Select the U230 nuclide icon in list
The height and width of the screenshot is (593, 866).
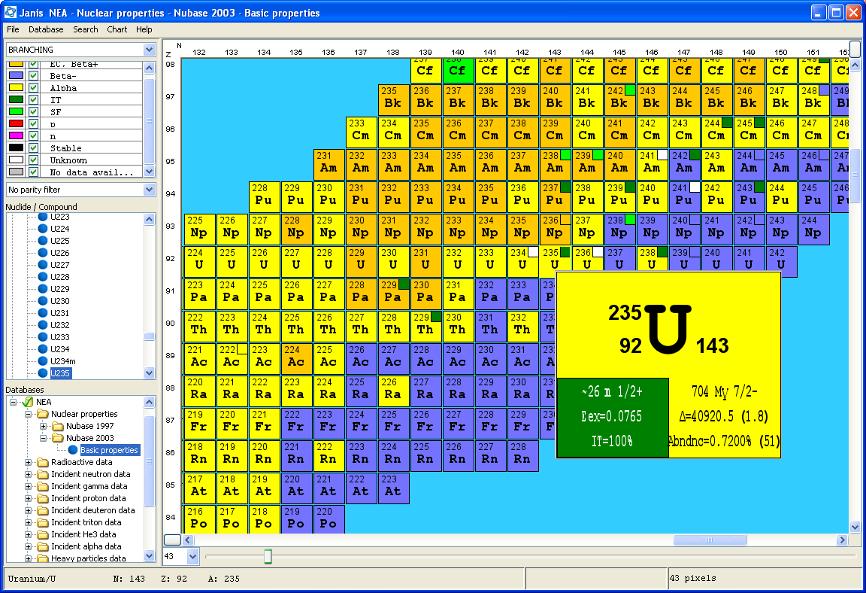(44, 301)
